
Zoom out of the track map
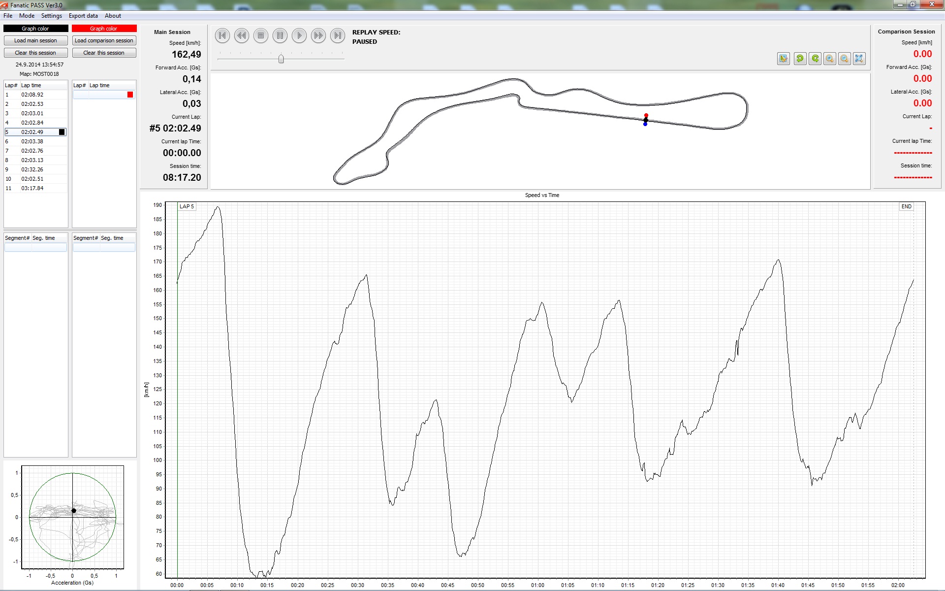click(845, 59)
